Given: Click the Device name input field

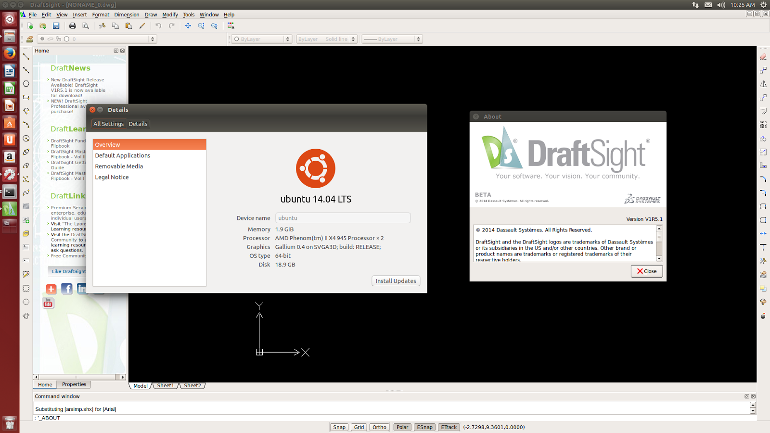Looking at the screenshot, I should [x=343, y=218].
